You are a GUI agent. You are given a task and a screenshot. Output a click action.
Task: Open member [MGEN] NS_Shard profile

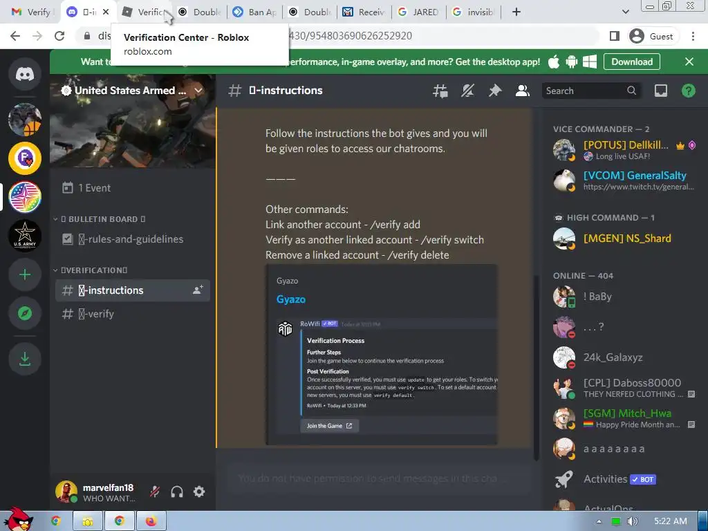point(624,239)
